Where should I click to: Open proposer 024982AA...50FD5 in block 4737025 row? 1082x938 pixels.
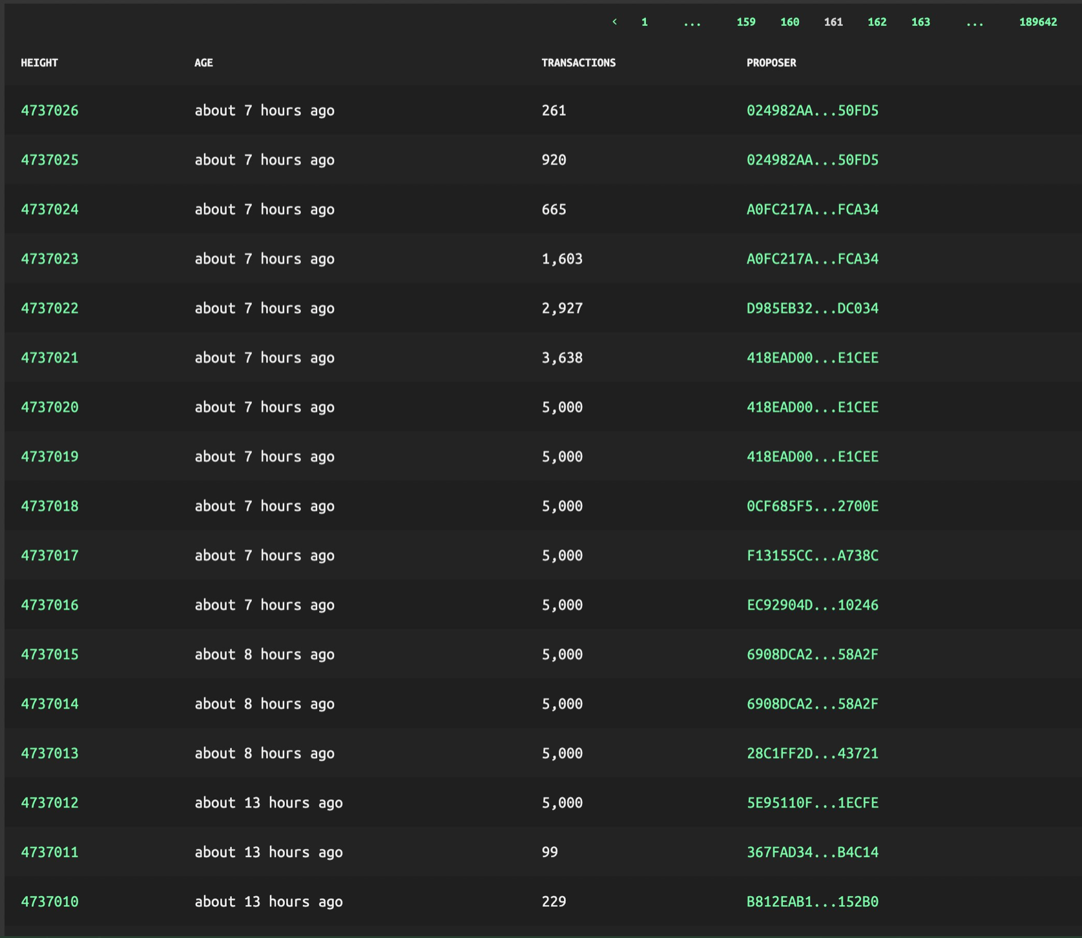813,160
